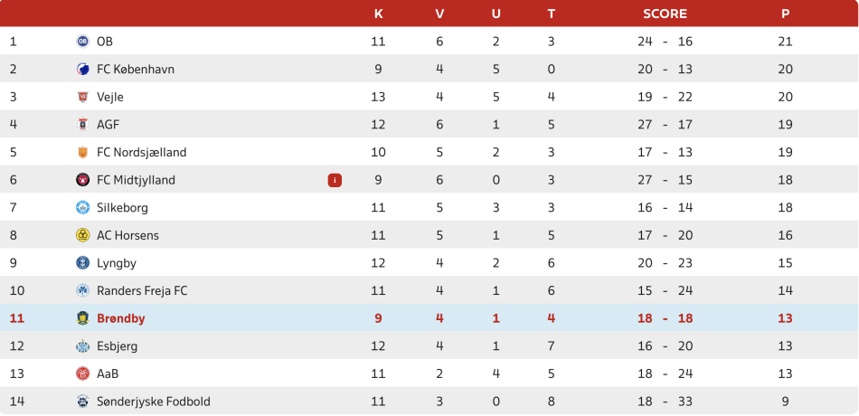Image resolution: width=859 pixels, height=416 pixels.
Task: Open the Randers Freja FC team link
Action: tap(142, 291)
